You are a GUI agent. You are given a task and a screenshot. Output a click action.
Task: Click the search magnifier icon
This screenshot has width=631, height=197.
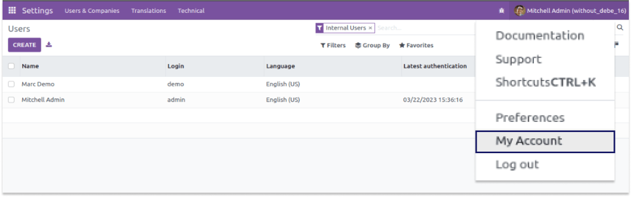[x=620, y=28]
